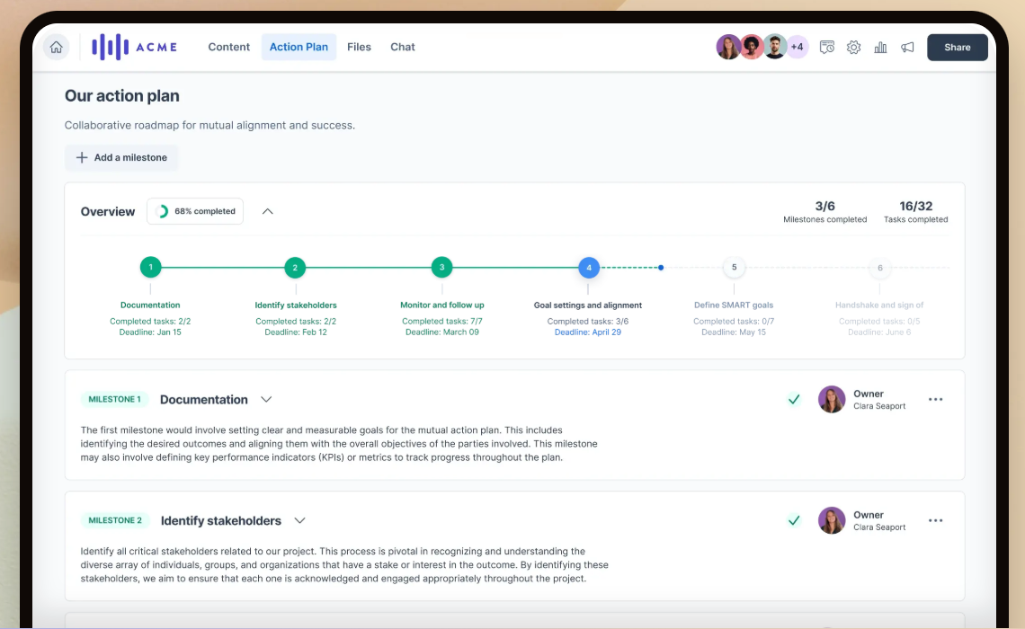The width and height of the screenshot is (1025, 629).
Task: Click Completed tasks: 7/7 text
Action: pos(441,322)
